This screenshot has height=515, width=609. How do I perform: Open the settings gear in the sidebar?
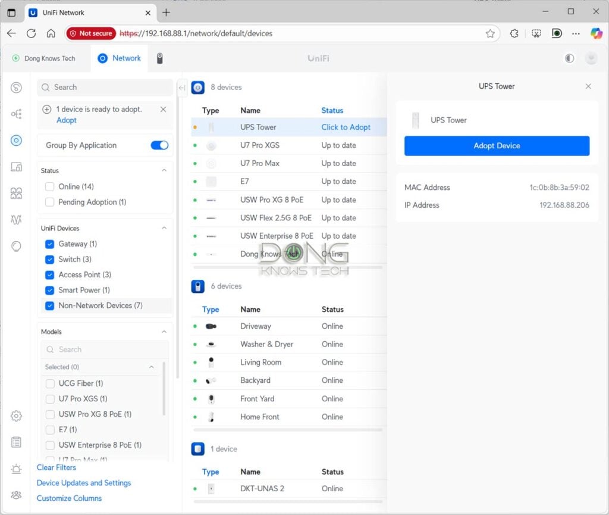(16, 416)
